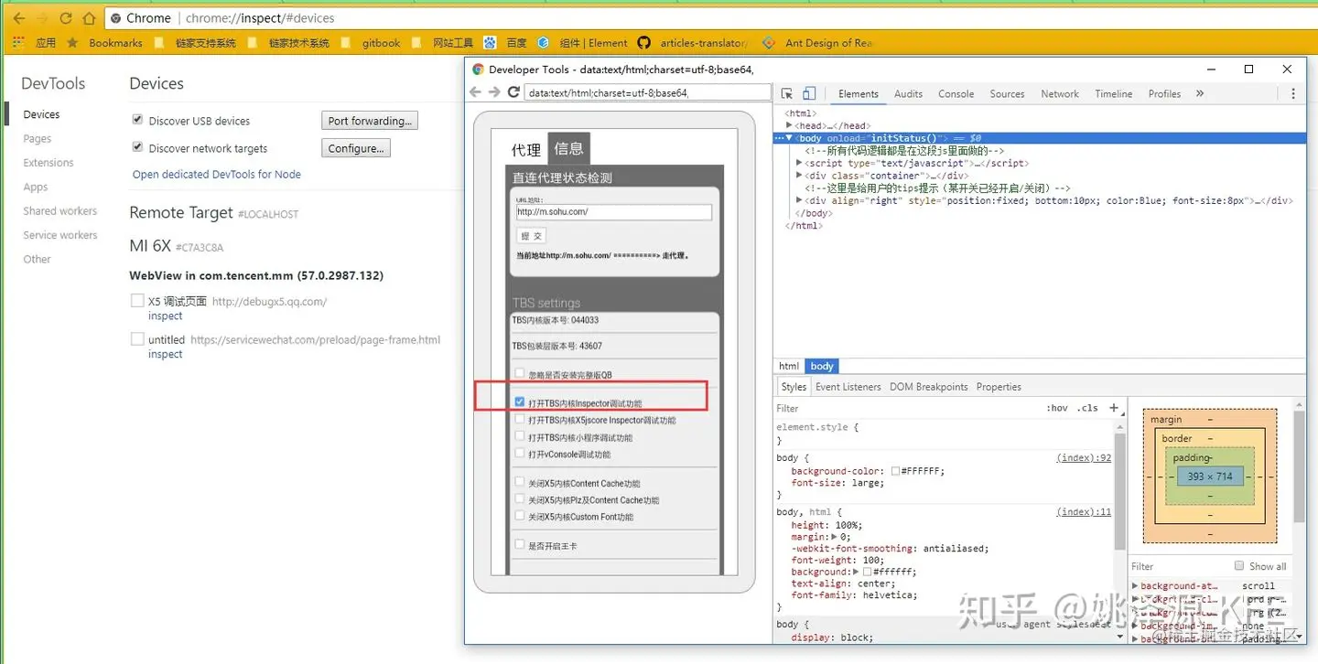Open DevTools three-dot customize menu
This screenshot has height=664, width=1318.
tap(1292, 93)
